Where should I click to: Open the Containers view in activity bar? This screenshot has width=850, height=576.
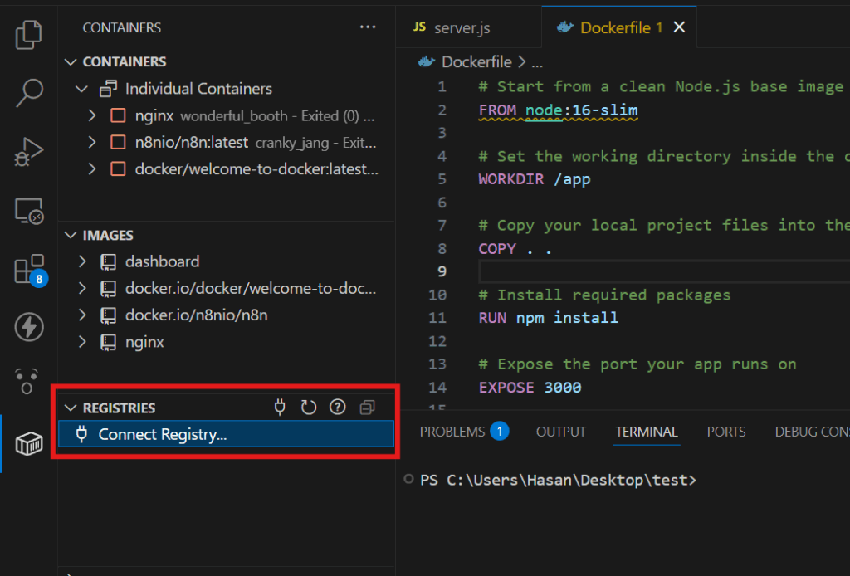pos(29,444)
